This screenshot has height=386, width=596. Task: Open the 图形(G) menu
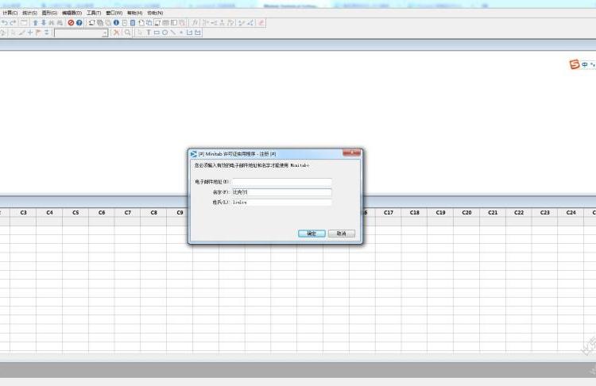click(x=49, y=13)
